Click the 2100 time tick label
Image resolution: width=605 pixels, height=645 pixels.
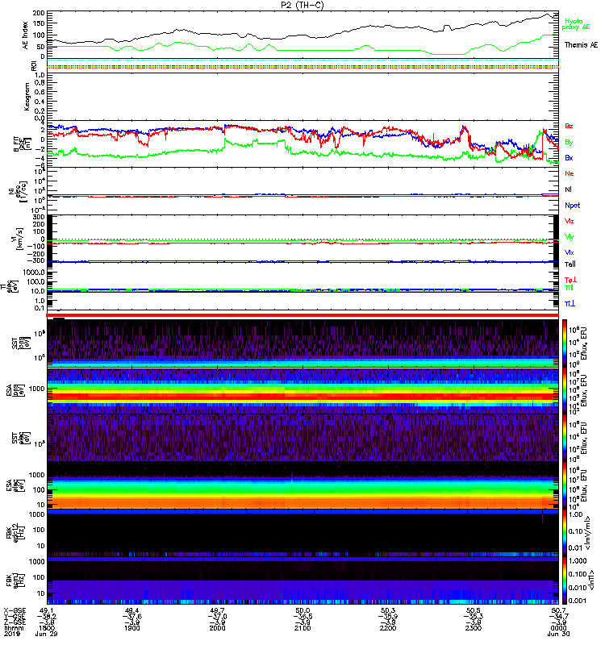(x=302, y=628)
